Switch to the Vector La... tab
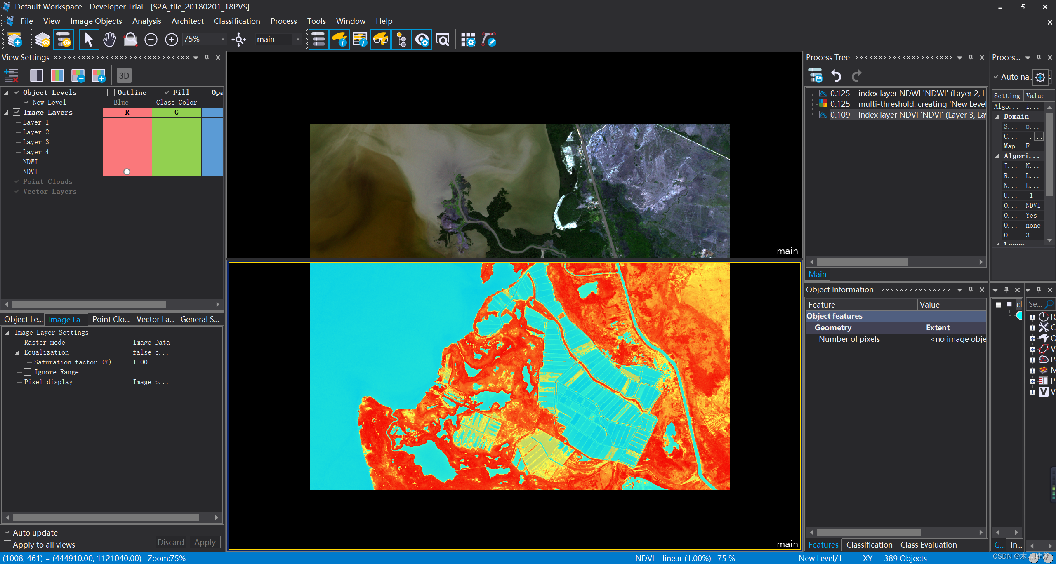1056x564 pixels. coord(155,319)
